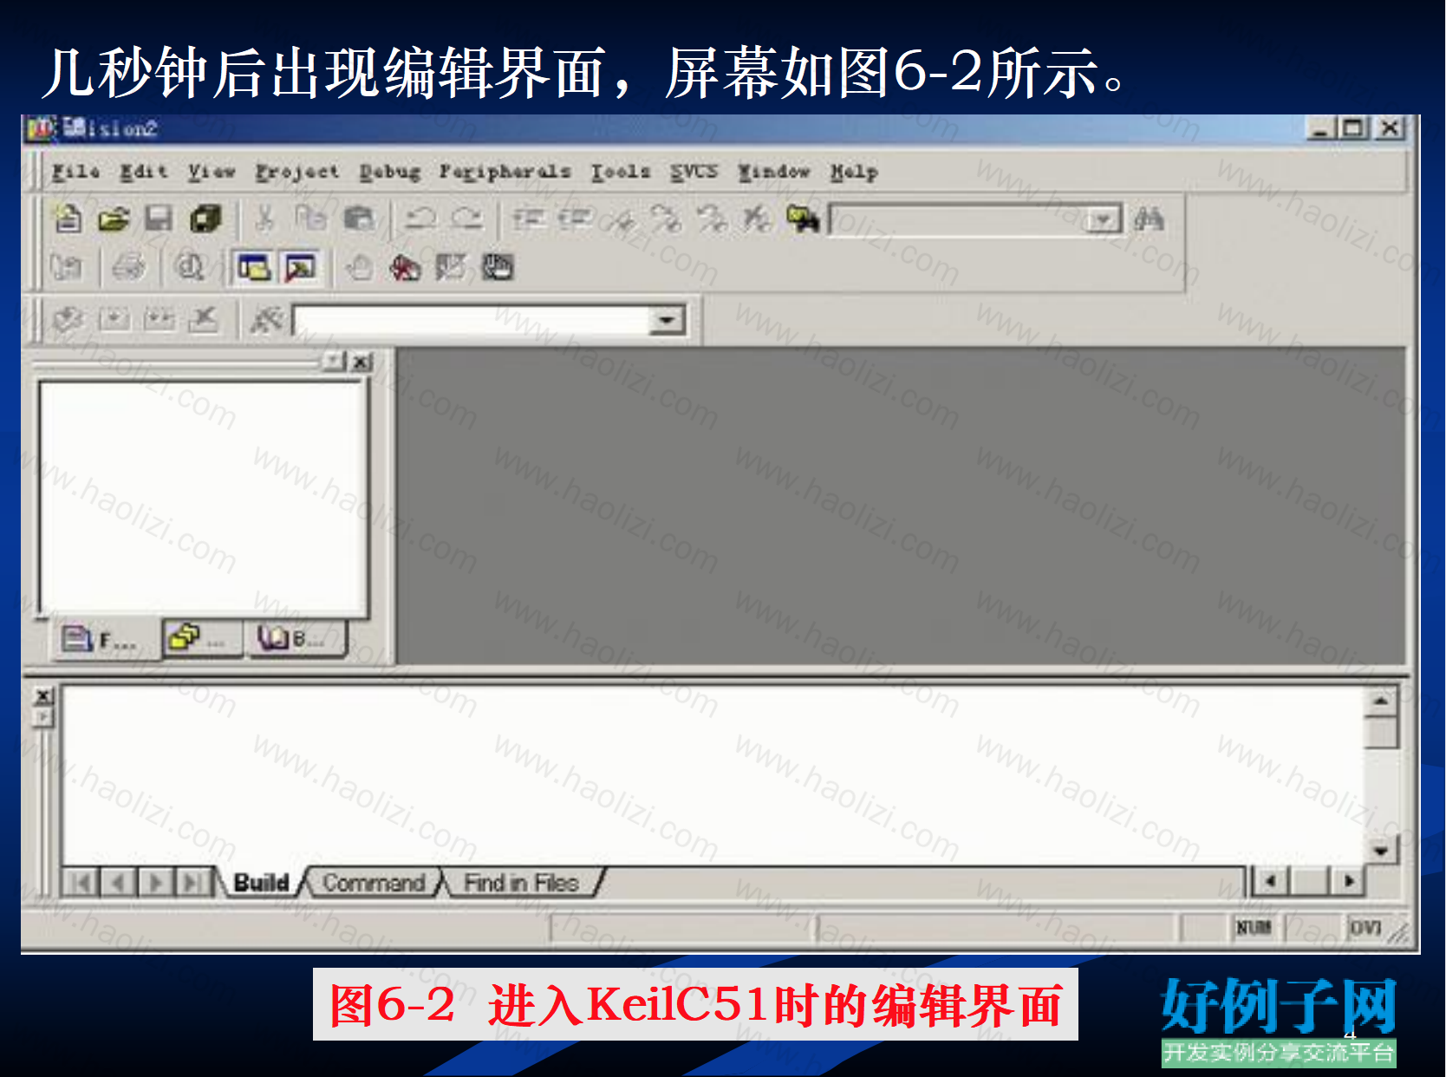The height and width of the screenshot is (1077, 1446).
Task: Open the Project menu
Action: (297, 172)
